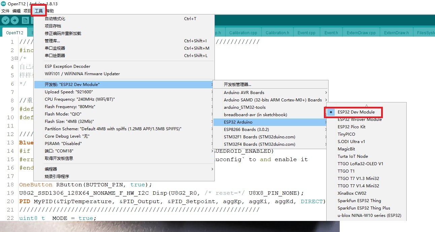Select the TinyPICO board

point(367,134)
